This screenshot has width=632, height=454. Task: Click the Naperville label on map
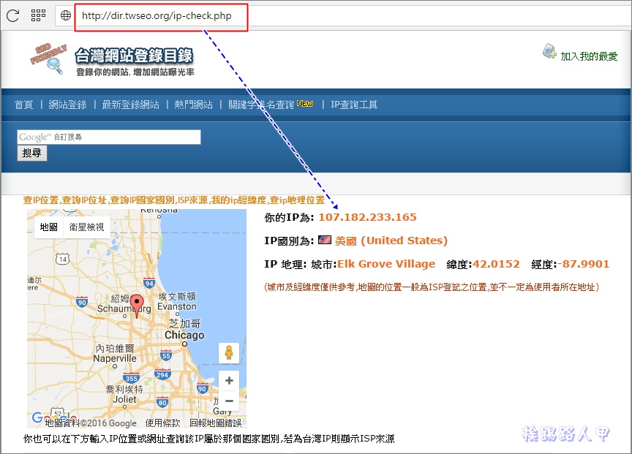point(115,358)
